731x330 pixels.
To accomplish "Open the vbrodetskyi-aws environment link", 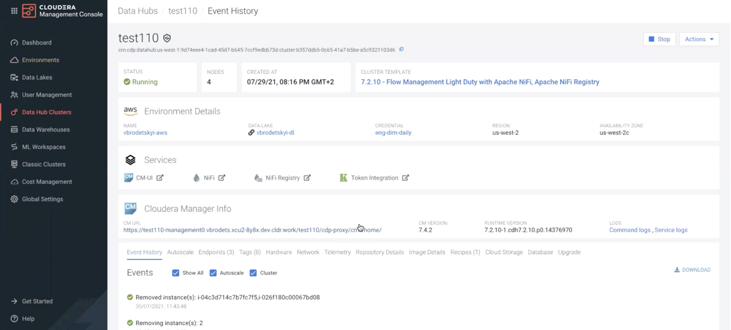I will click(145, 132).
